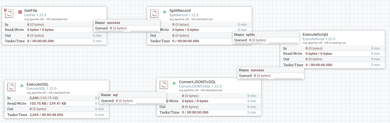Click the ExecuteSQL processor icon
390x123 pixels.
pos(12,87)
